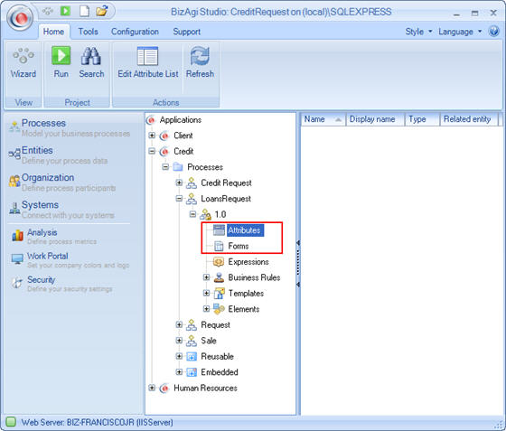
Task: Expand the Sale process node
Action: click(x=179, y=341)
